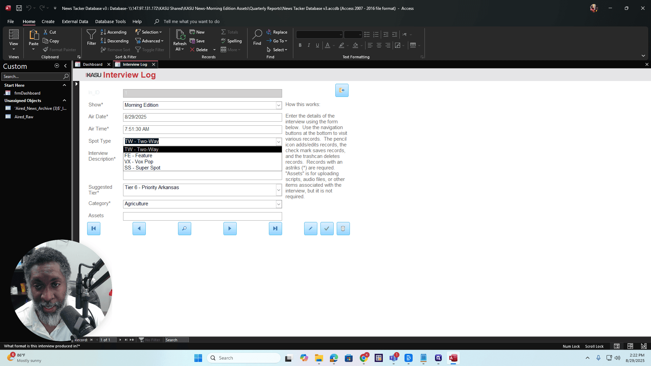The height and width of the screenshot is (366, 651).
Task: Collapse the Unassigned Objects group
Action: click(64, 101)
